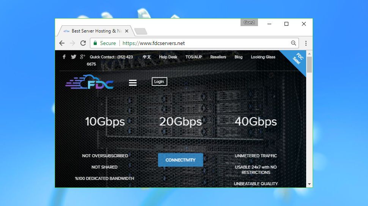The image size is (368, 206).
Task: Click the browser forward arrow
Action: click(72, 43)
